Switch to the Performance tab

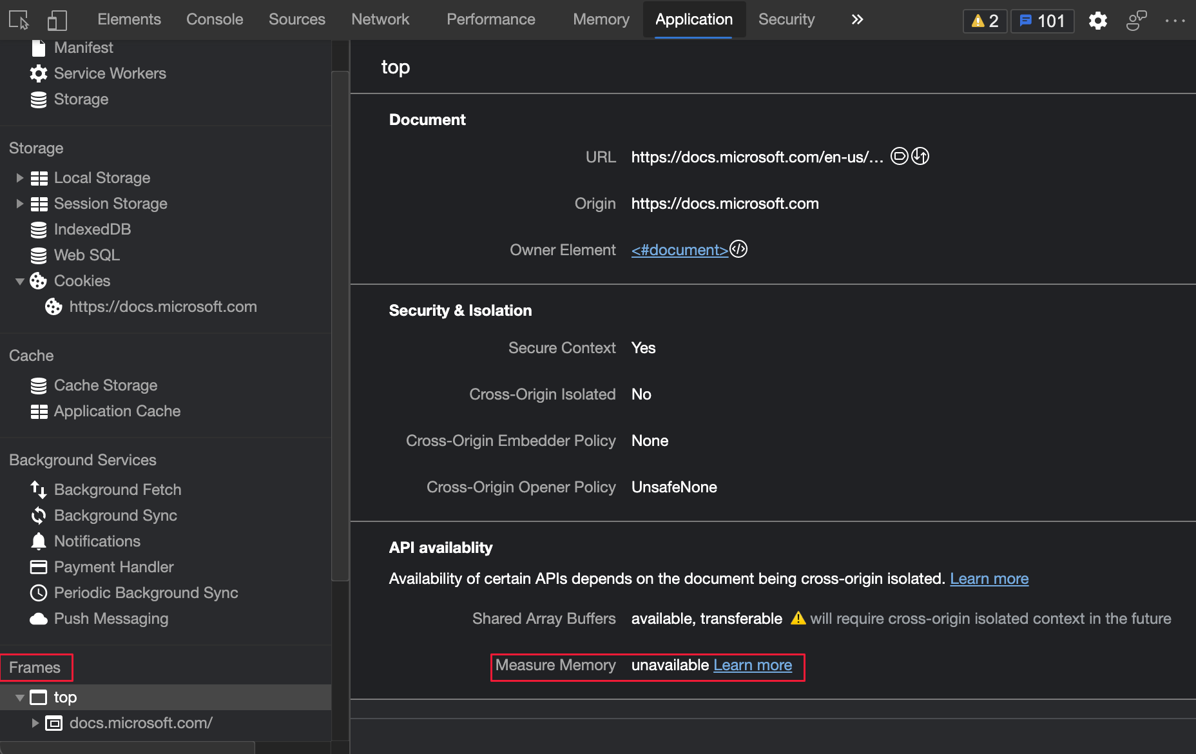[491, 19]
